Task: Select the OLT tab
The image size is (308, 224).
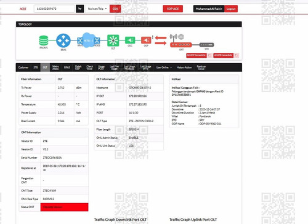Action: (45, 68)
